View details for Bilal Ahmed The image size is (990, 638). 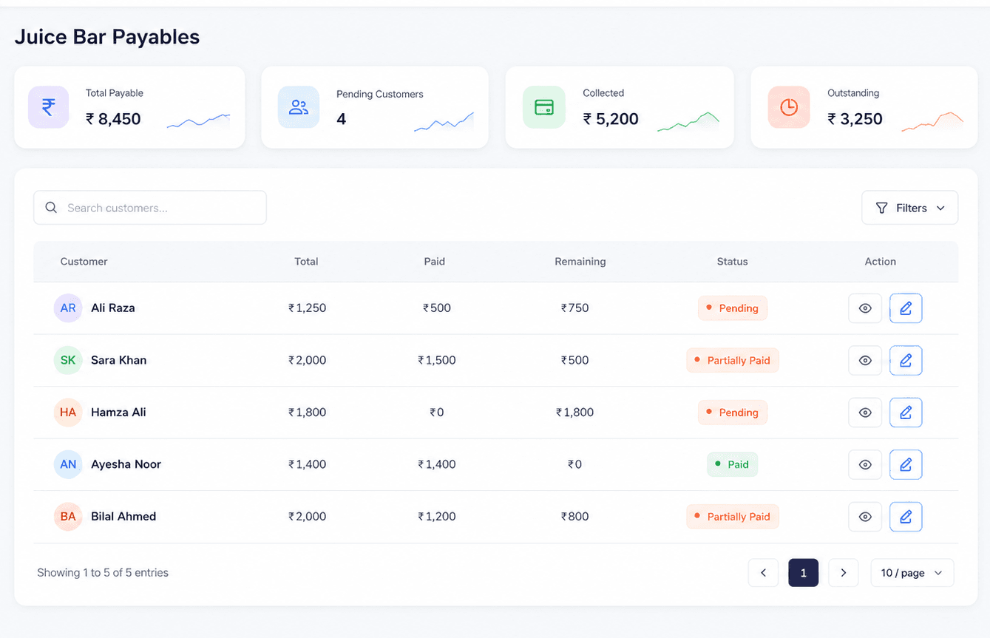click(x=865, y=517)
